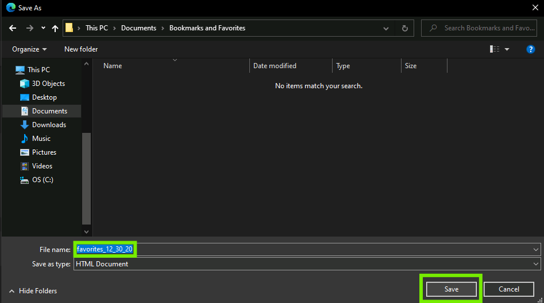This screenshot has width=544, height=303.
Task: Expand the File name dropdown arrow
Action: (x=536, y=249)
